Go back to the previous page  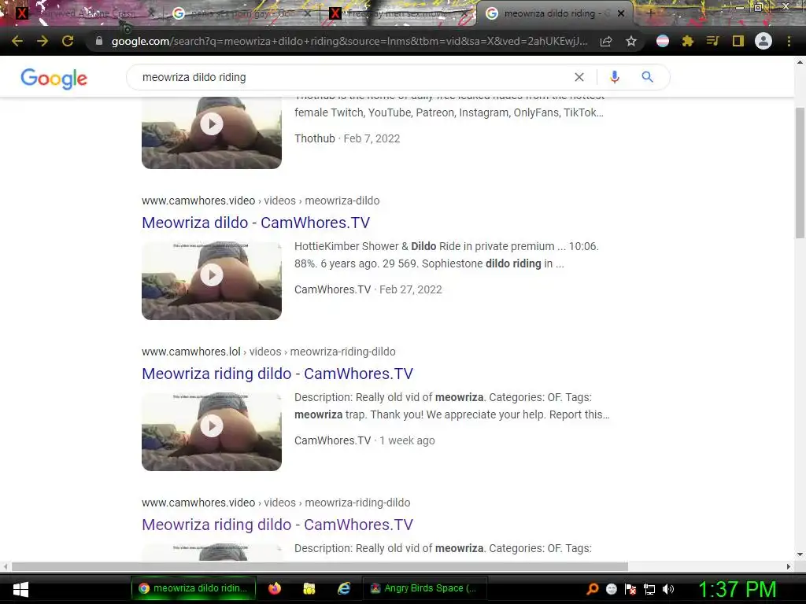tap(17, 41)
